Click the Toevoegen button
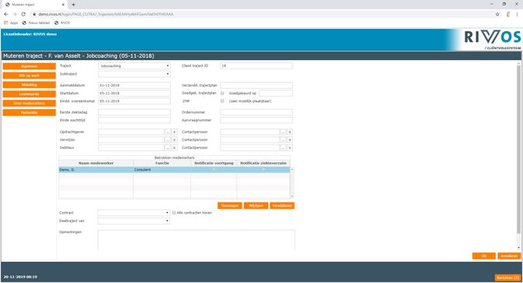The image size is (523, 283). [x=230, y=206]
